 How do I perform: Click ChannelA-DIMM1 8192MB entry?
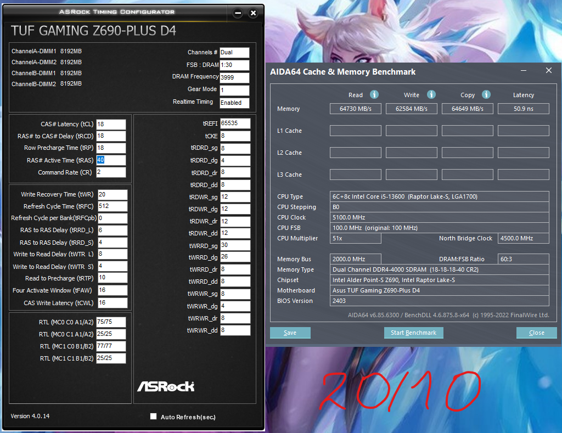tap(47, 51)
